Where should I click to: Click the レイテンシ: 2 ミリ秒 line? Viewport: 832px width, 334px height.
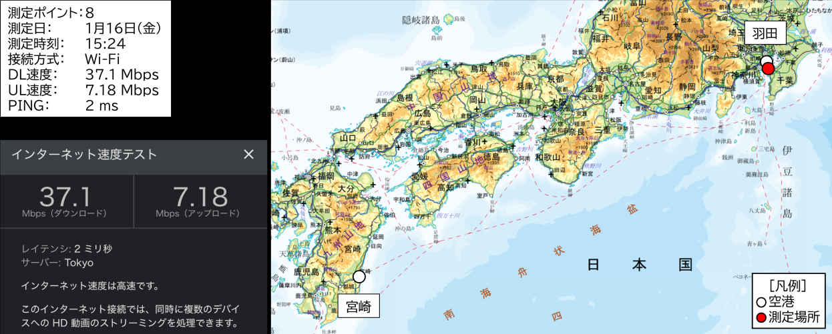(66, 249)
